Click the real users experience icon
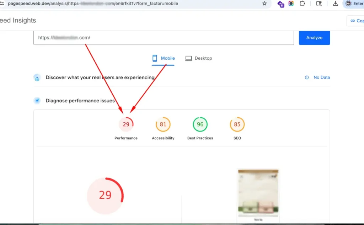Screen dimensions: 364x225 (x=37, y=77)
